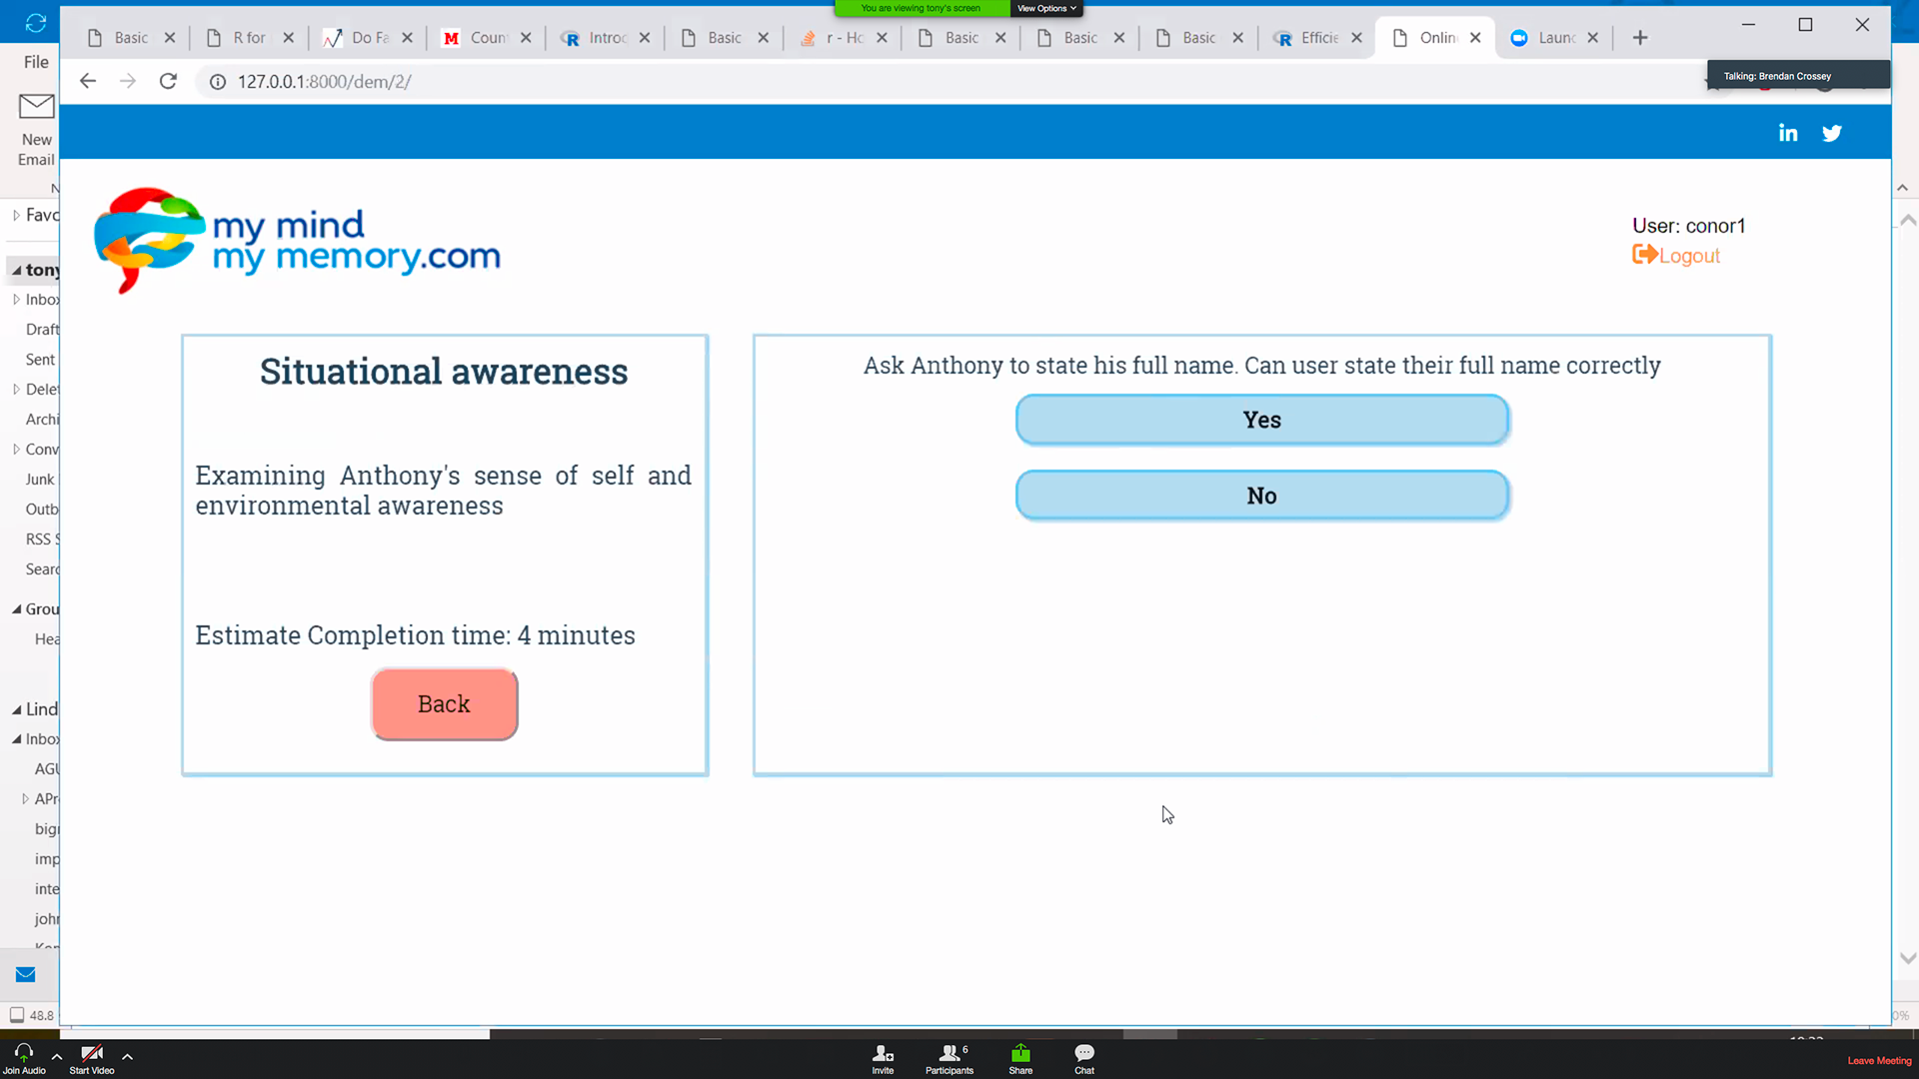Click the page scrollbar down arrow
This screenshot has width=1919, height=1079.
coord(1907,958)
